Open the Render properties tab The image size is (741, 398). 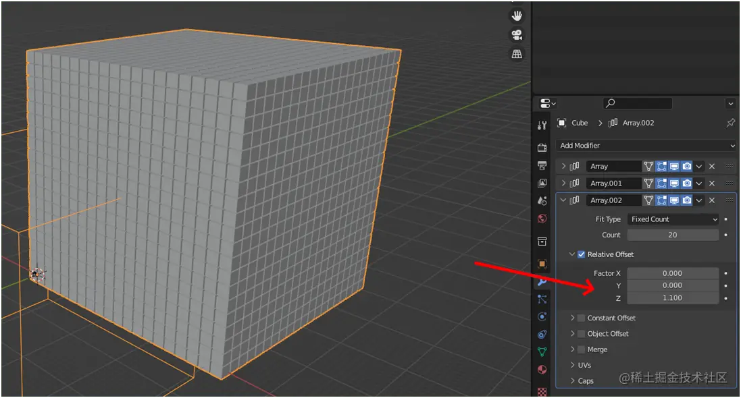tap(541, 144)
